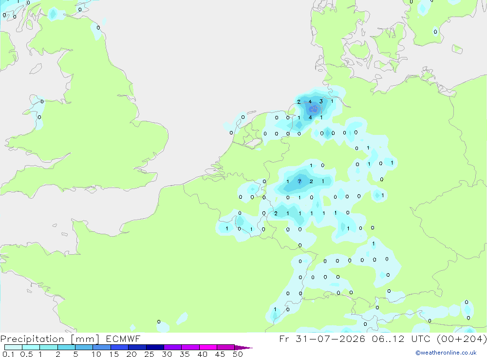Screen dimensions: 487x357
Task: Click the 30–35 mm purple swatch
Action: [173, 347]
